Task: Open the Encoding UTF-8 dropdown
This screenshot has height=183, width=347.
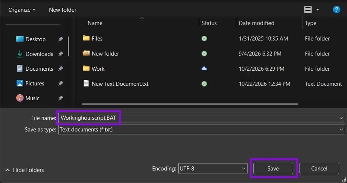Action: pyautogui.click(x=213, y=168)
